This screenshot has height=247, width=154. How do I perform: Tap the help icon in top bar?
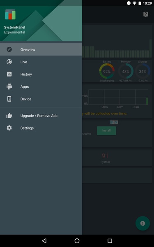coord(146,14)
